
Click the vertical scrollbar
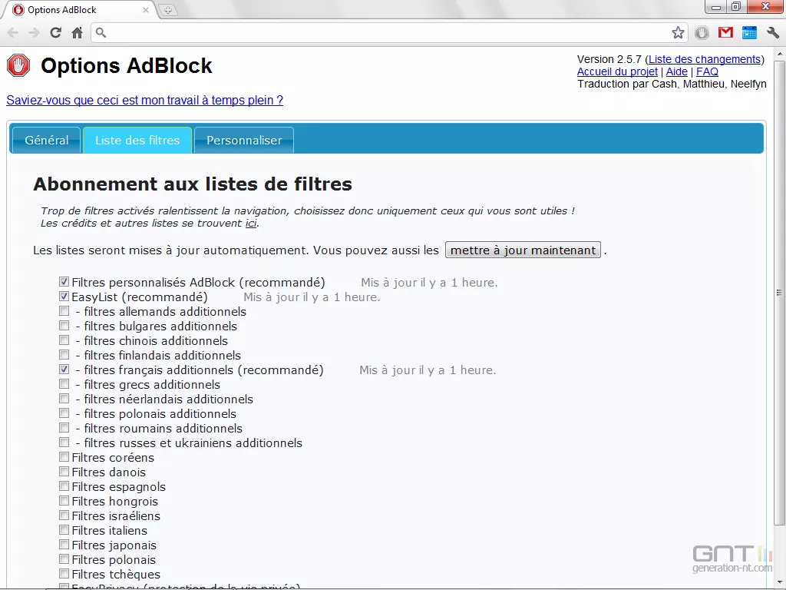click(x=779, y=292)
